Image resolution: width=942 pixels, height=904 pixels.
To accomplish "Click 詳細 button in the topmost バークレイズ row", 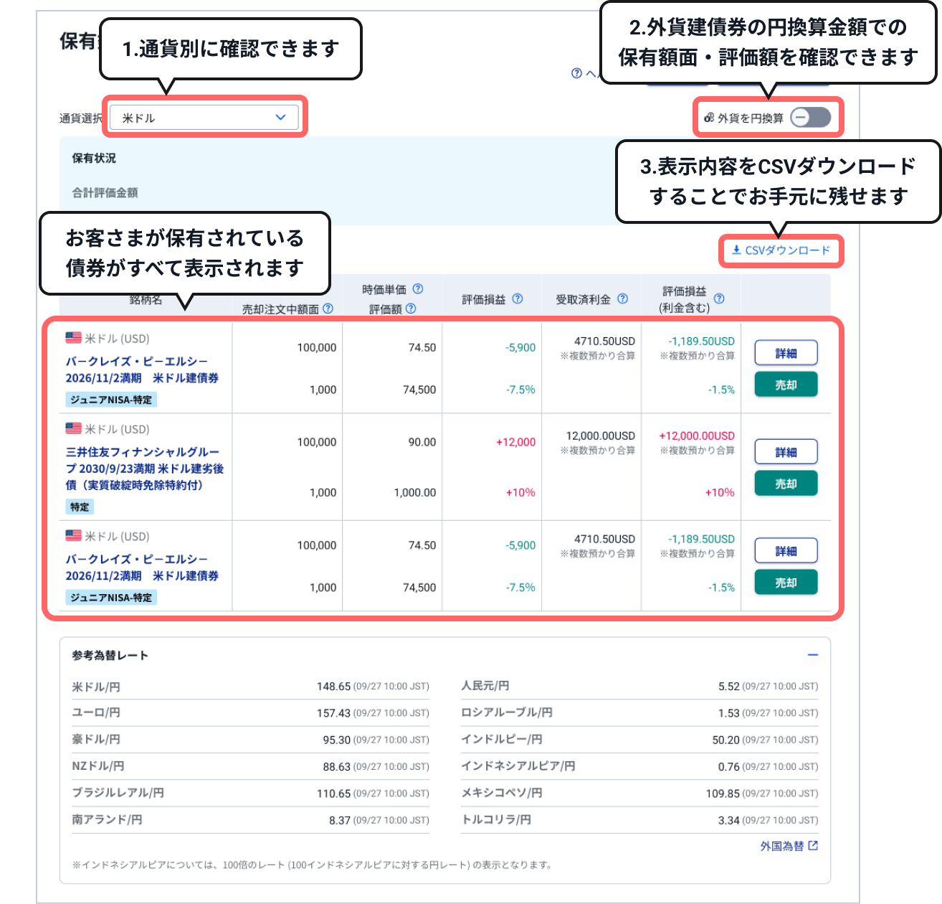I will [x=786, y=353].
